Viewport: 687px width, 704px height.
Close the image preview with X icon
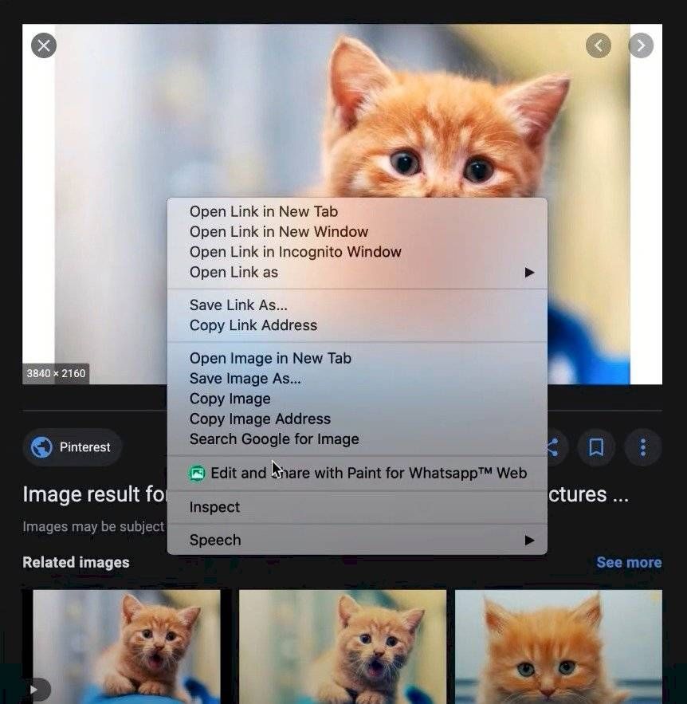[44, 45]
